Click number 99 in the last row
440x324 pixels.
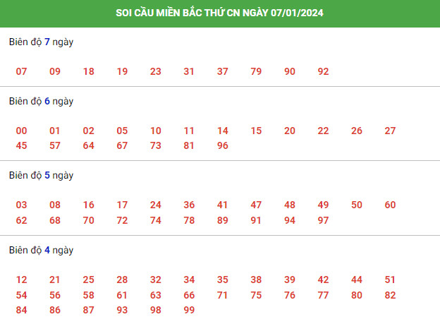189,310
